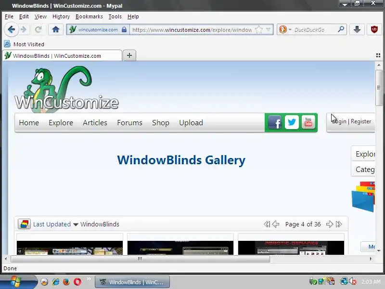385x289 pixels.
Task: Open the Windows Start button
Action: coord(17,282)
